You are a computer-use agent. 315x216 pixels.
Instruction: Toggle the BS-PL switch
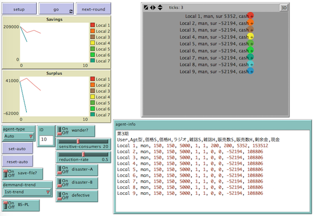(x=21, y=205)
